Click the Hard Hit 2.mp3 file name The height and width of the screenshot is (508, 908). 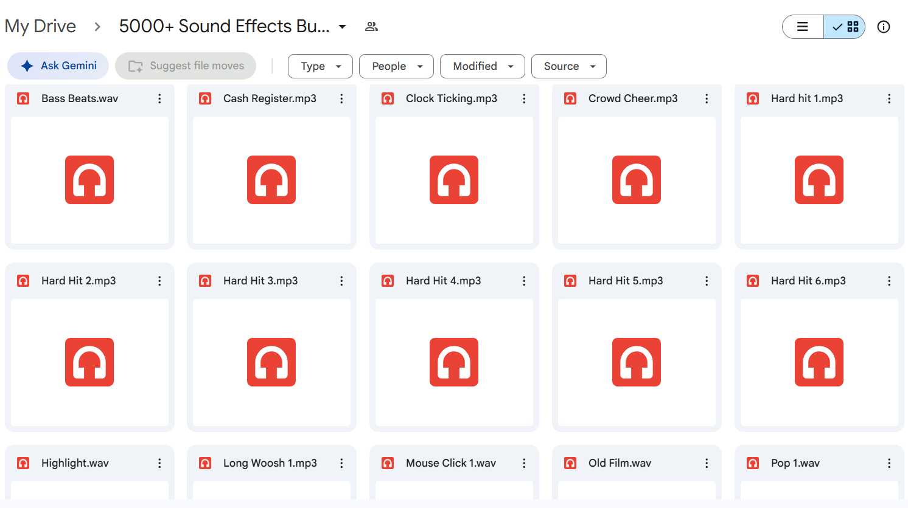tap(79, 281)
